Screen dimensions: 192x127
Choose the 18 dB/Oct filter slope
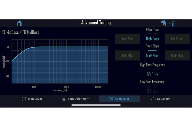(x=177, y=55)
